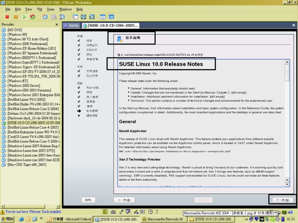Open the Team menu

[x=51, y=9]
